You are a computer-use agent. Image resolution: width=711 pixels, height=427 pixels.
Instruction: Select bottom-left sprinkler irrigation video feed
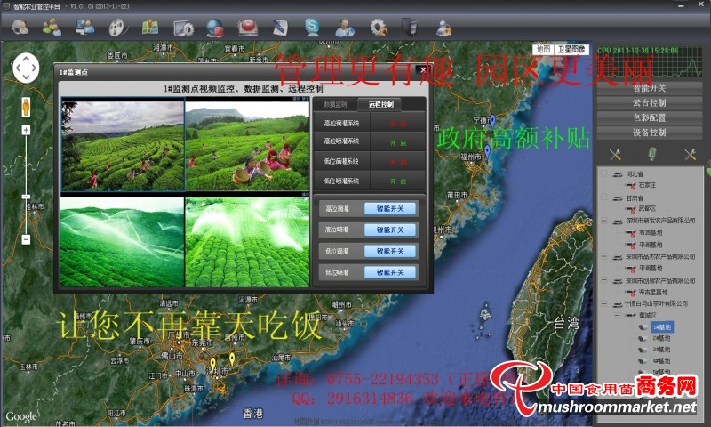122,242
